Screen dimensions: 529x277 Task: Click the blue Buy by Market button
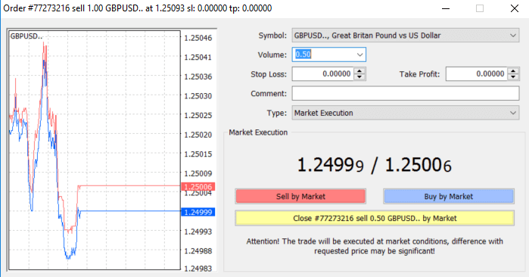(449, 196)
